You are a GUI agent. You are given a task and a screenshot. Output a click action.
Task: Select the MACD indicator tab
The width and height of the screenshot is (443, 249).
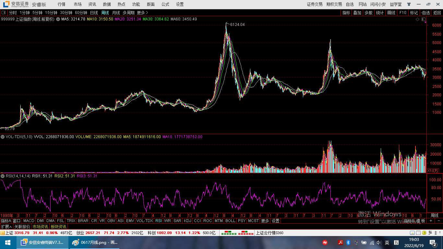pos(29,221)
